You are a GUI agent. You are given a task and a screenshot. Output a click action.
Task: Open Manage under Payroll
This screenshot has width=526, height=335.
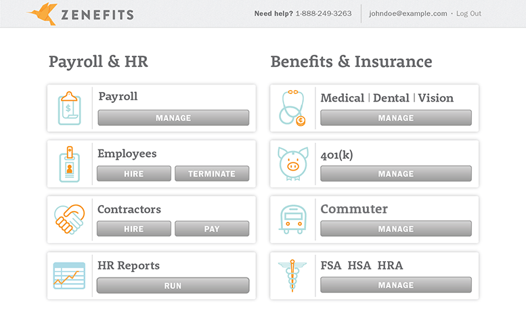coord(173,118)
